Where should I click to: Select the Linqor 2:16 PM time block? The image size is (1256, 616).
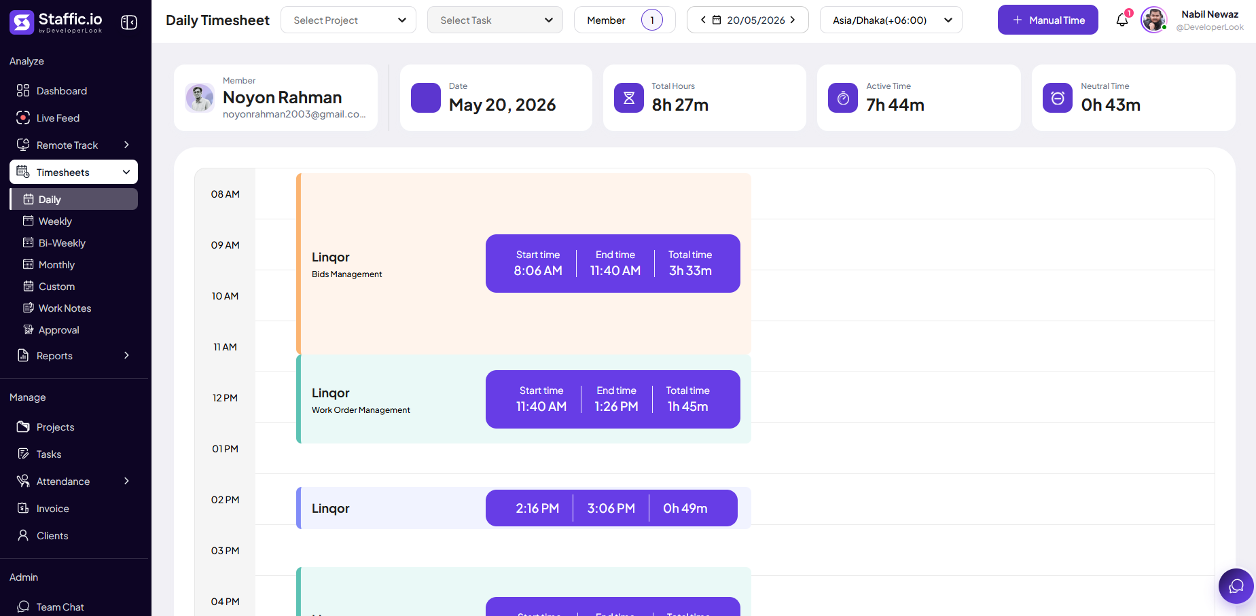pyautogui.click(x=524, y=508)
